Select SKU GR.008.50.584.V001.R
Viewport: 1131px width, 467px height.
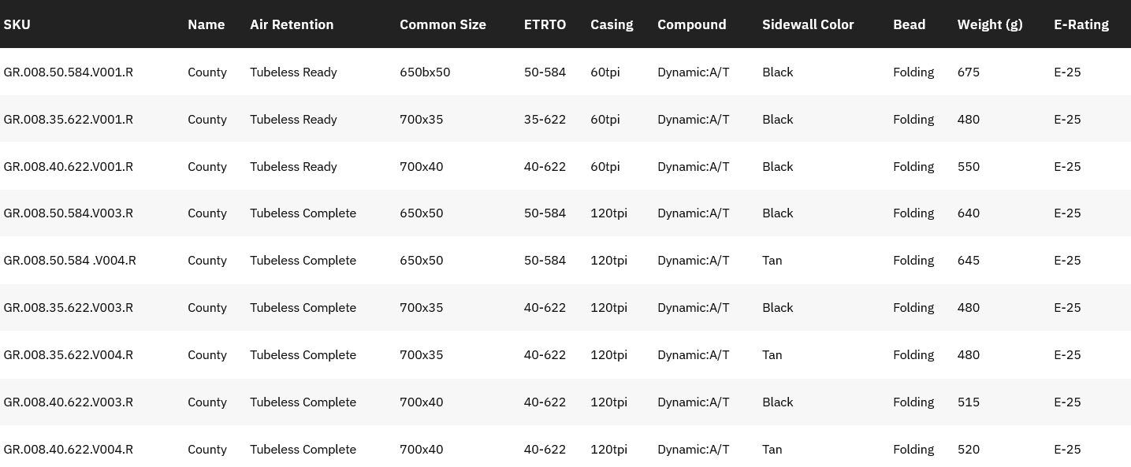[x=69, y=72]
